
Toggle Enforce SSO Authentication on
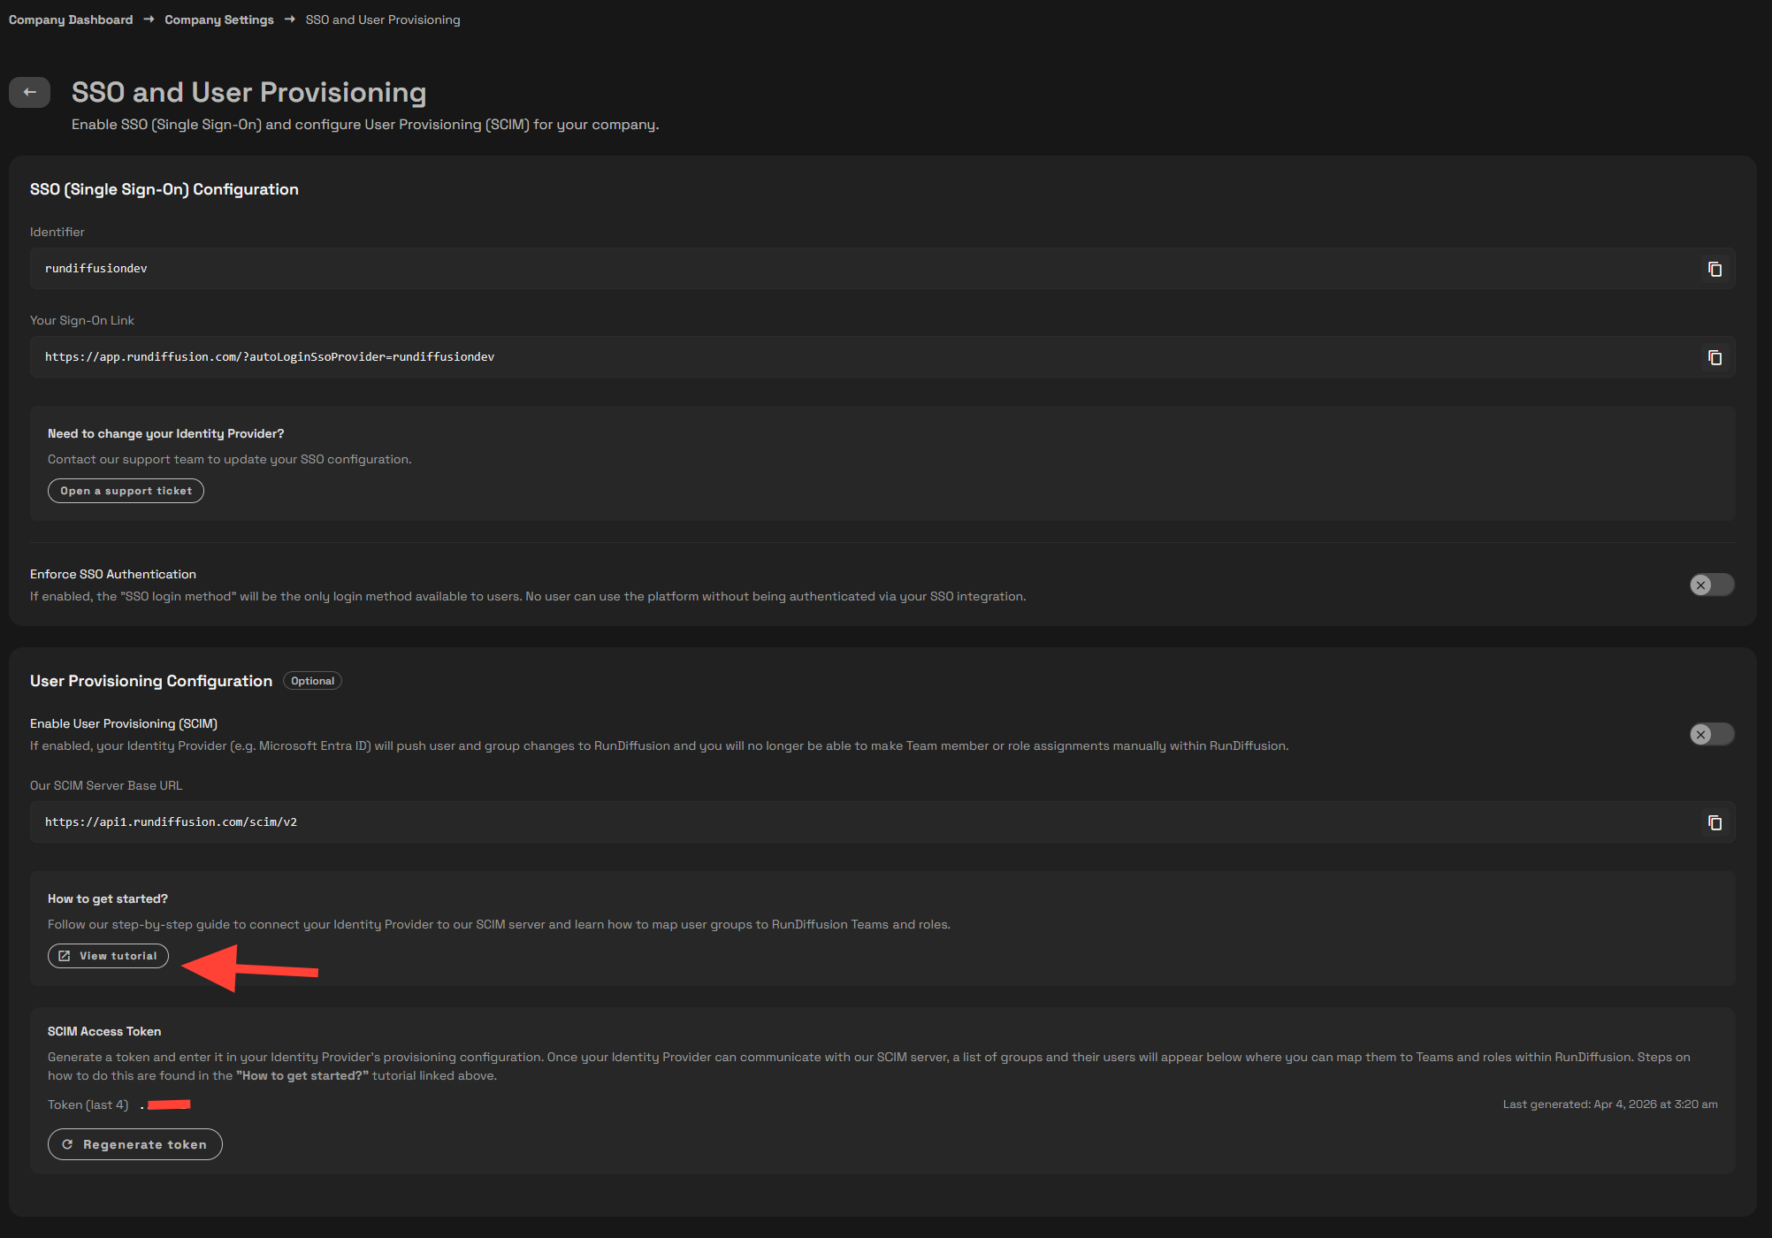coord(1710,585)
